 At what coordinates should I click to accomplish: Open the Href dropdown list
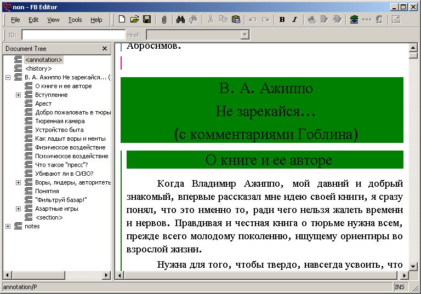coord(244,35)
